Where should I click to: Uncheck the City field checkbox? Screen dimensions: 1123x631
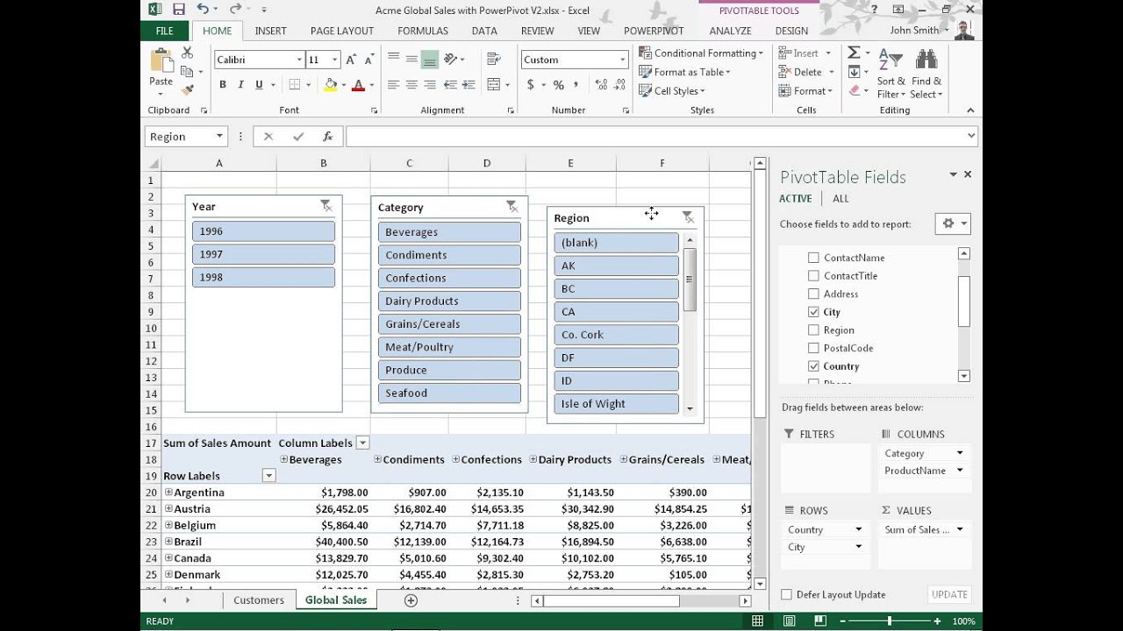[813, 312]
